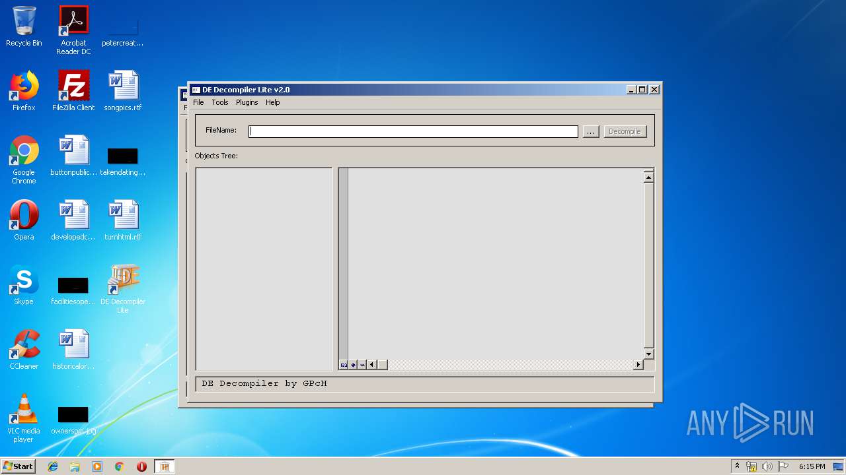Click editor vertical scroll up arrow

[648, 176]
